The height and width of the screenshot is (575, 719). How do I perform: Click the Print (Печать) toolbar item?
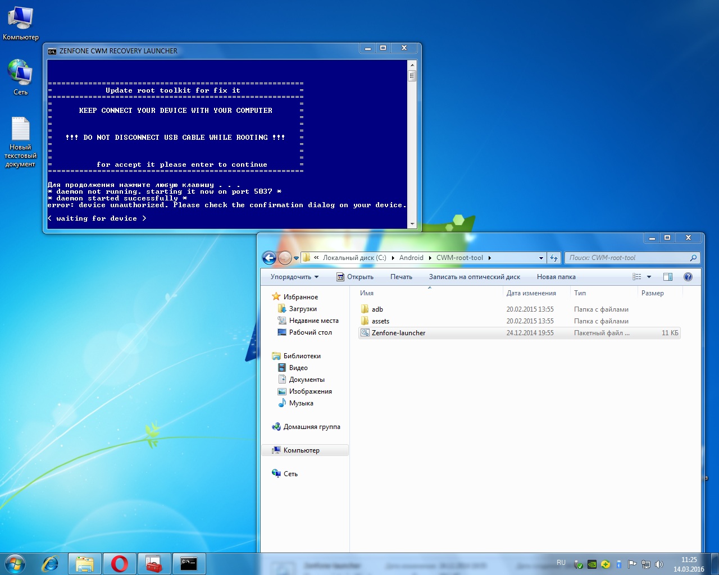tap(401, 277)
